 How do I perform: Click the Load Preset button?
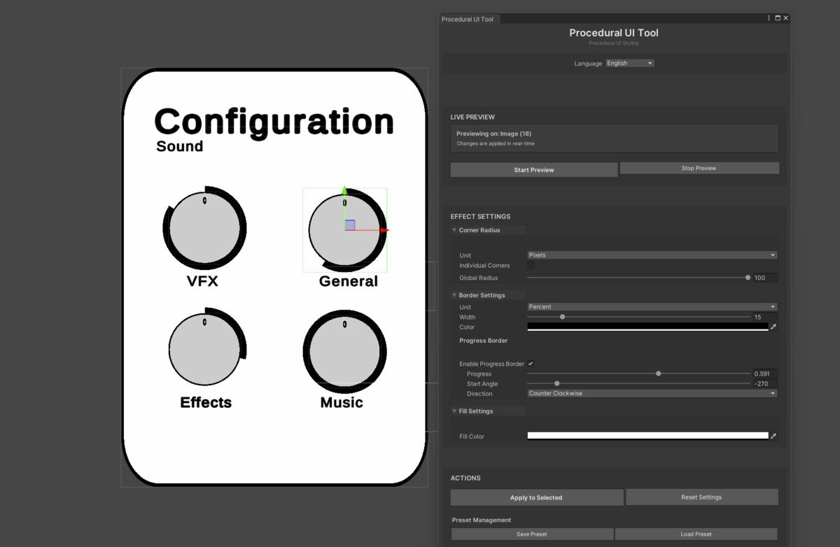pos(696,534)
